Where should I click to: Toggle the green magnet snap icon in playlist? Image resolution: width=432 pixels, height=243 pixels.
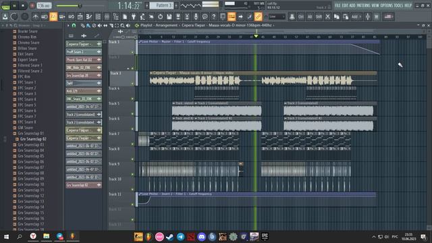[x=74, y=26]
